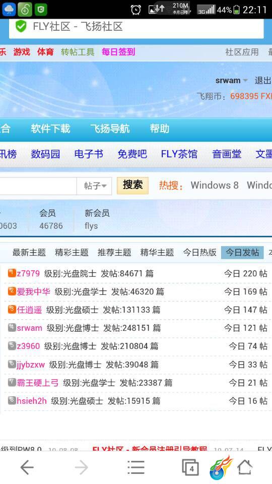This screenshot has height=484, width=272.
Task: Tap the browser home icon
Action: tap(245, 468)
